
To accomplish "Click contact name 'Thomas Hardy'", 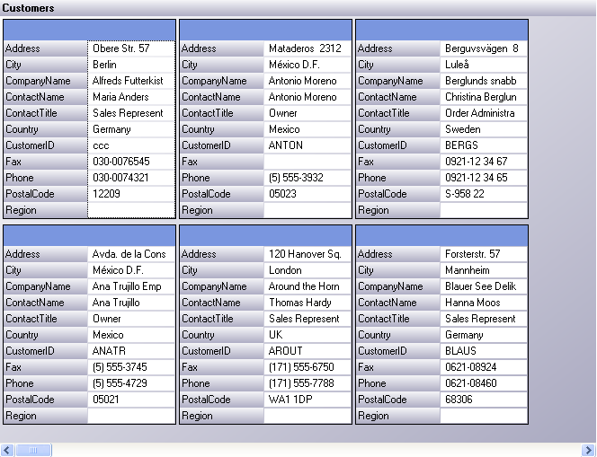I will [x=307, y=303].
